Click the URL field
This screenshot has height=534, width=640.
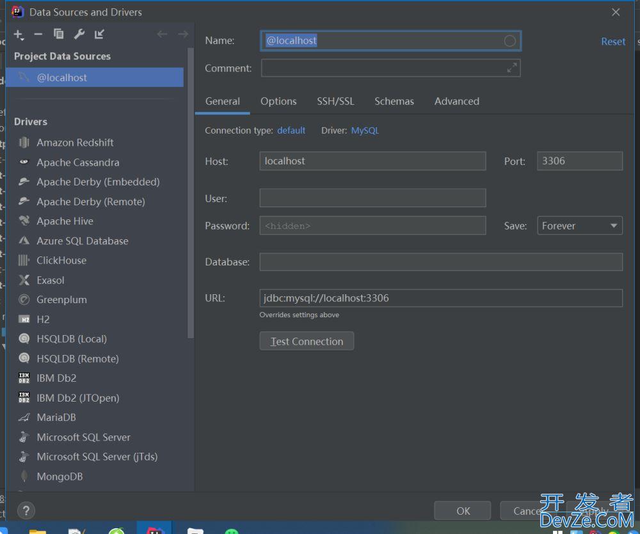441,298
